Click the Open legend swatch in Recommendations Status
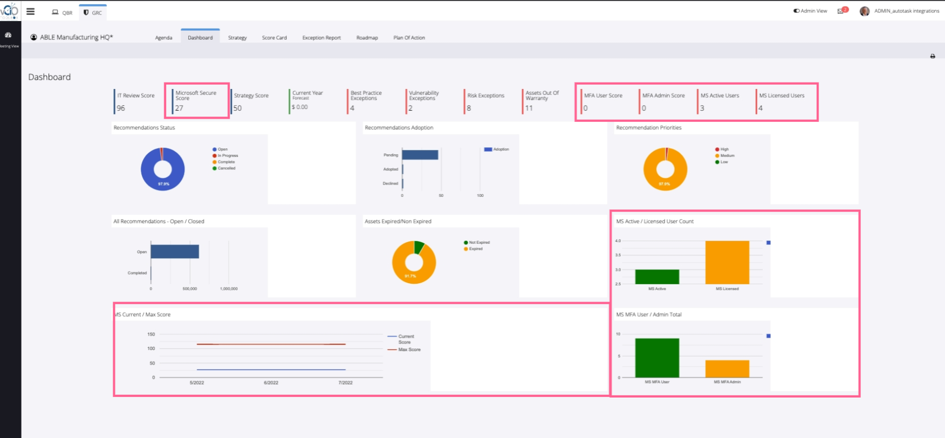 tap(215, 149)
